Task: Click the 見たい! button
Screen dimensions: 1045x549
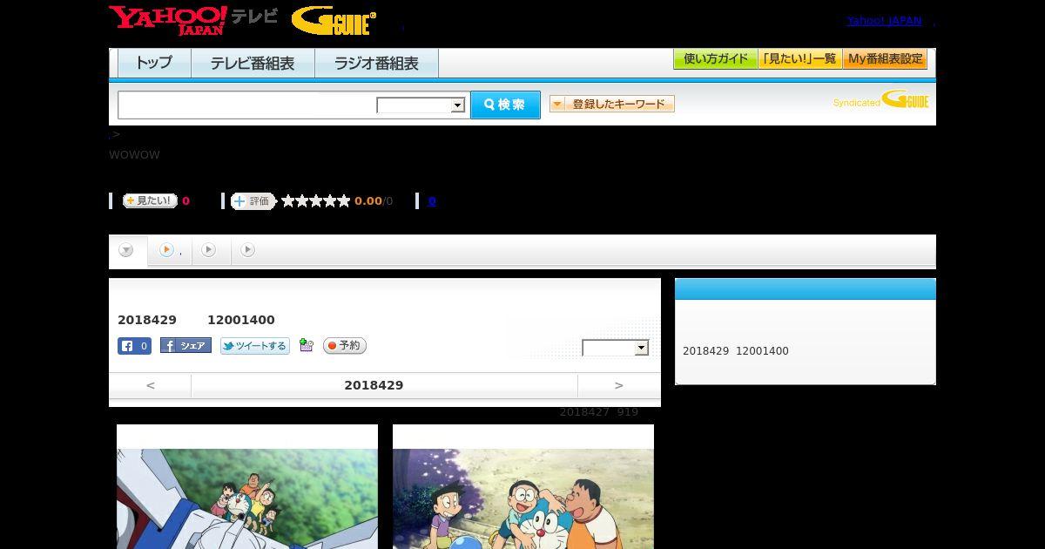Action: click(x=150, y=200)
